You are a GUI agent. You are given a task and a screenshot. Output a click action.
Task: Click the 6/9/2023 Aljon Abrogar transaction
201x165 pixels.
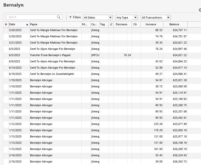point(52,61)
